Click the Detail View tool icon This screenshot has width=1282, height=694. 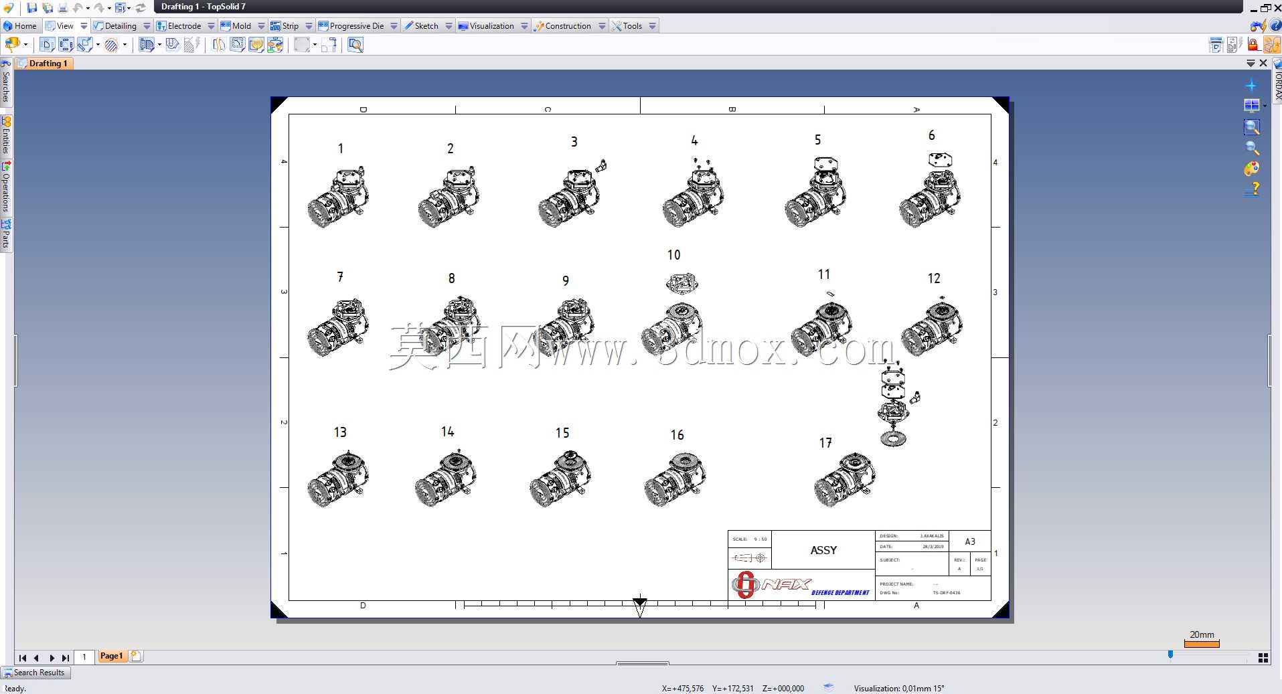(x=85, y=45)
